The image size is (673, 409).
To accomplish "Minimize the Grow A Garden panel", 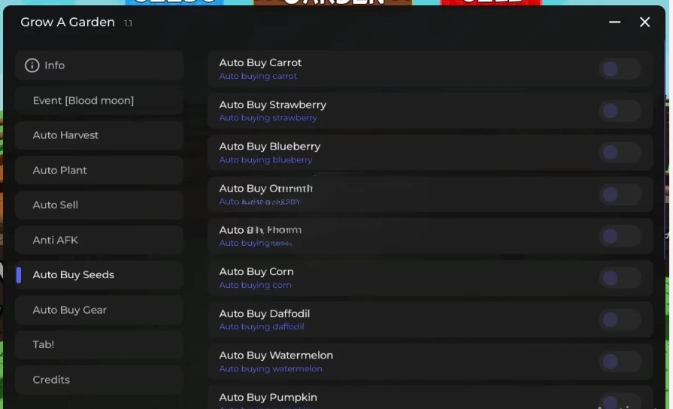I will [x=614, y=22].
